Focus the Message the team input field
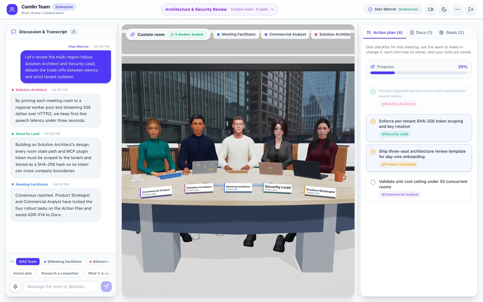 tap(61, 286)
